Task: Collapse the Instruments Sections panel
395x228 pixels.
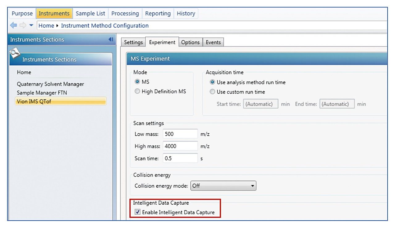Action: coord(110,39)
